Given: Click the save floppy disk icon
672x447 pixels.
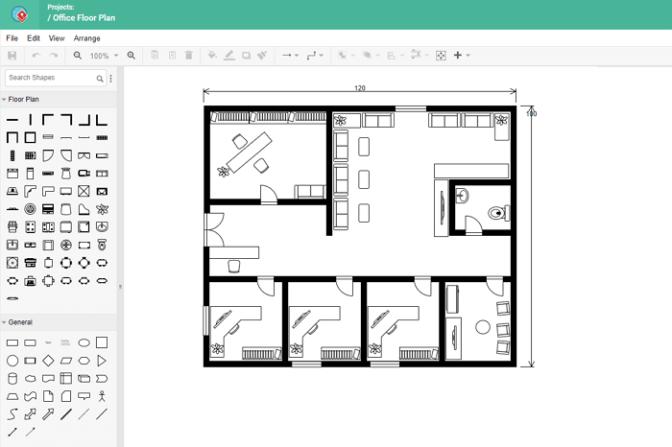Looking at the screenshot, I should click(12, 56).
